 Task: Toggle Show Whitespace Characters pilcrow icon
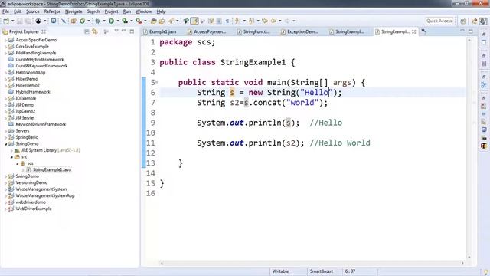[227, 21]
